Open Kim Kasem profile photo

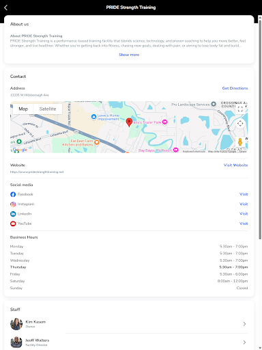(16, 324)
